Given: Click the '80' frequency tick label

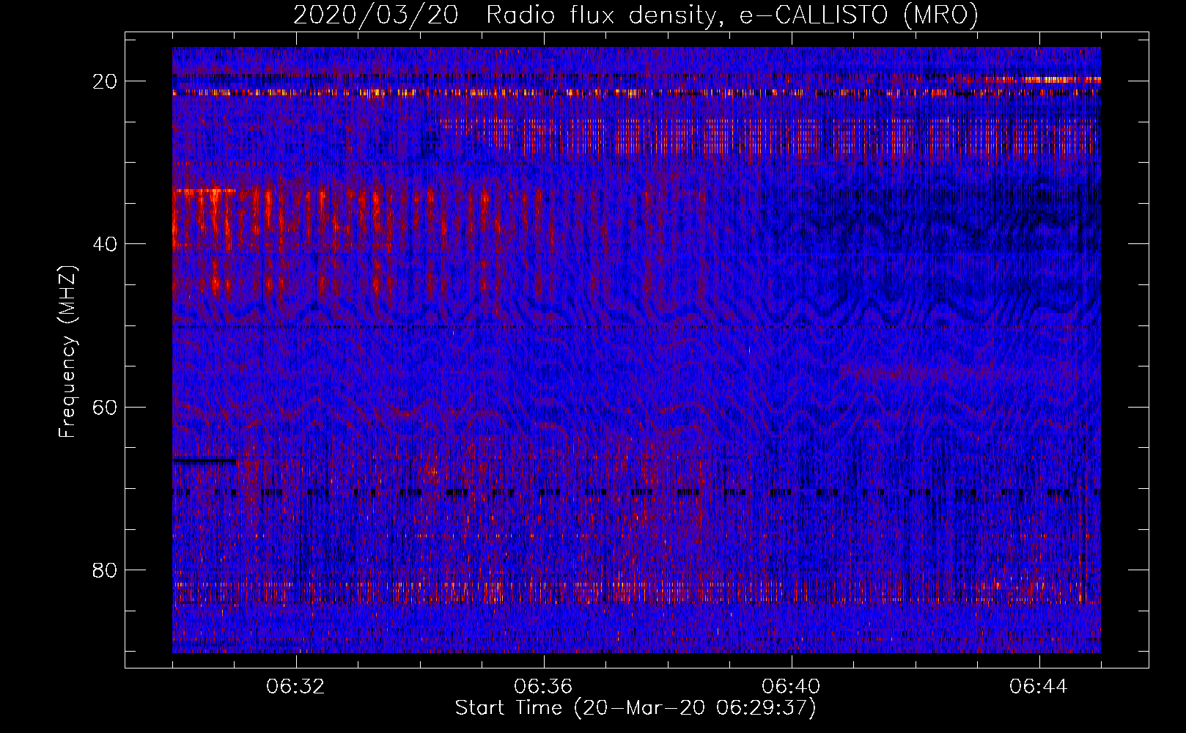Looking at the screenshot, I should coord(106,570).
